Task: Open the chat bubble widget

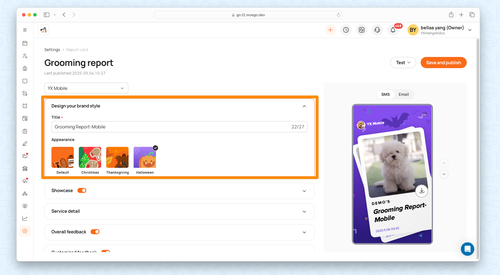Action: click(x=467, y=249)
